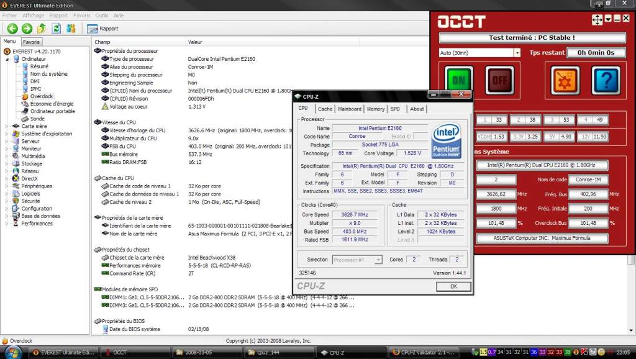This screenshot has height=359, width=636.
Task: Click the Stockage icon in the tree
Action: coord(16,163)
